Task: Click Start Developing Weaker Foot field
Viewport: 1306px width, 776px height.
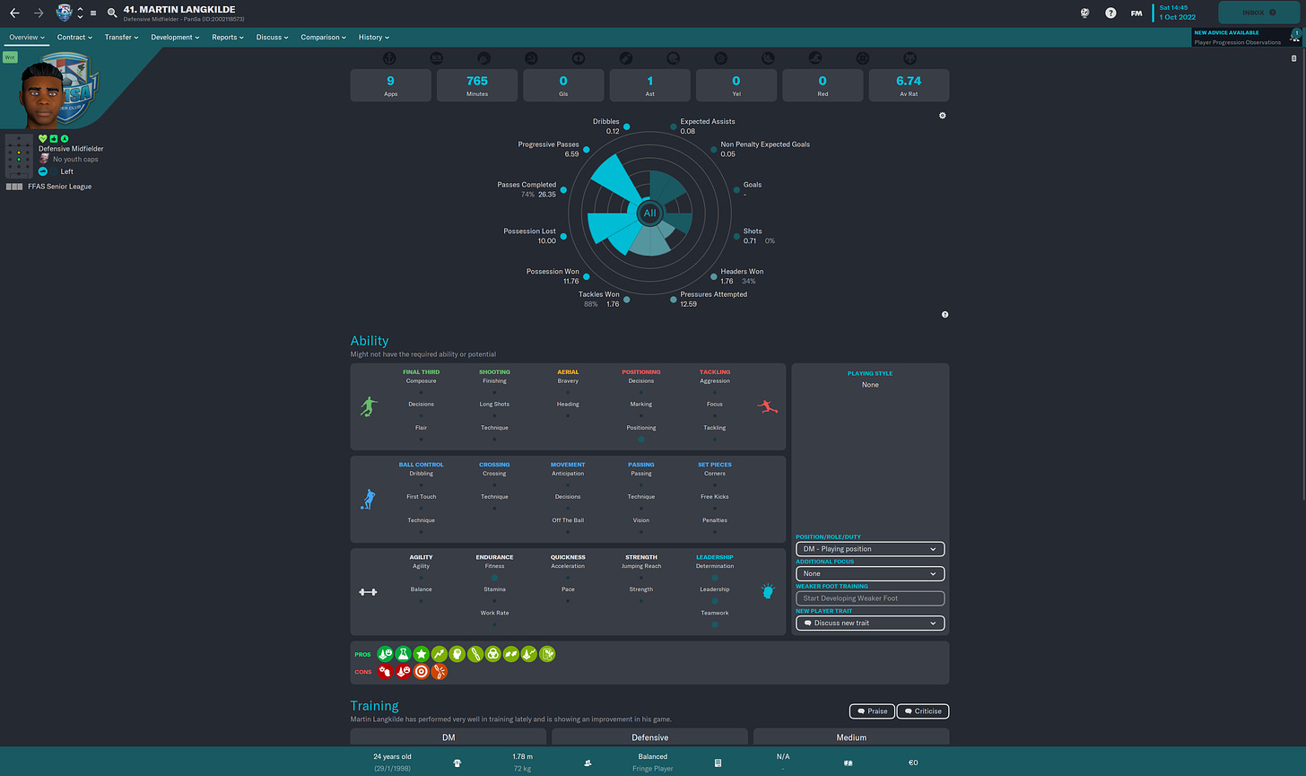Action: [x=870, y=598]
